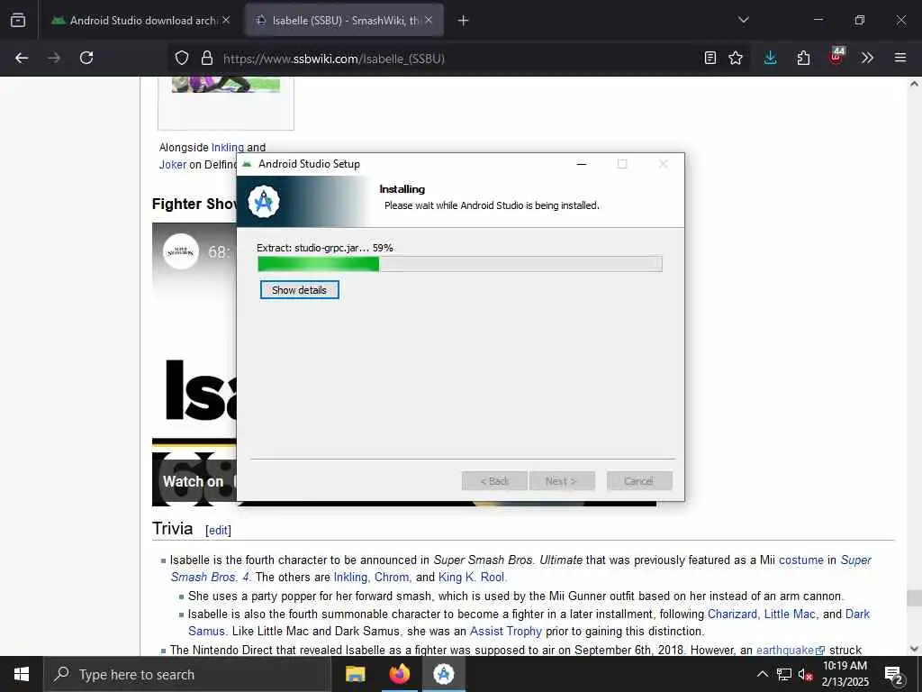Open the Charizard link in Trivia
Viewport: 922px width, 692px height.
tap(732, 614)
